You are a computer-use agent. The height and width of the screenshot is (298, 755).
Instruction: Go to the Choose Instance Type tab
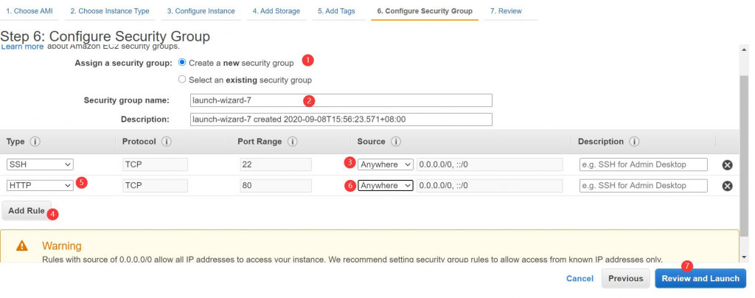pyautogui.click(x=110, y=11)
